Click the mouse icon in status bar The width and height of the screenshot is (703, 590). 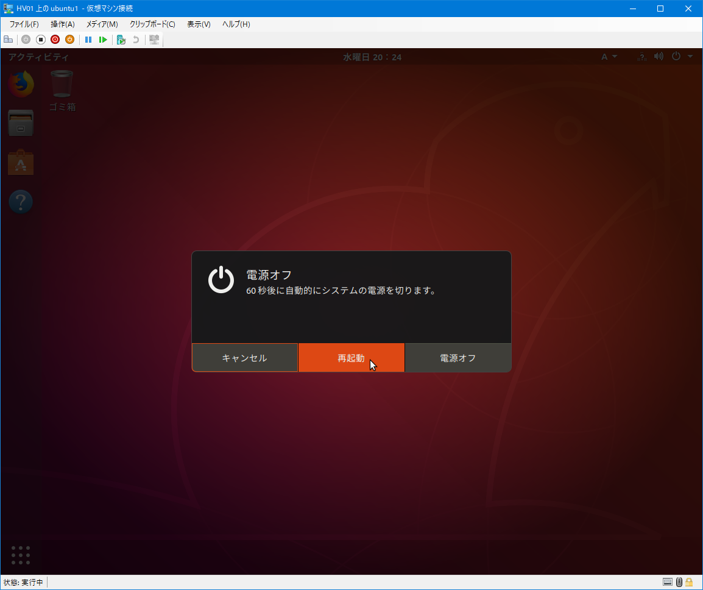click(x=679, y=582)
